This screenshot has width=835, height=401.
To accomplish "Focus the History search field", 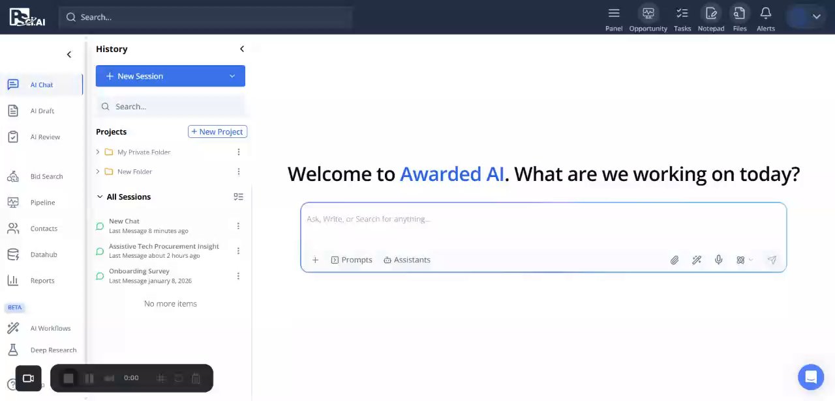I will click(x=170, y=107).
